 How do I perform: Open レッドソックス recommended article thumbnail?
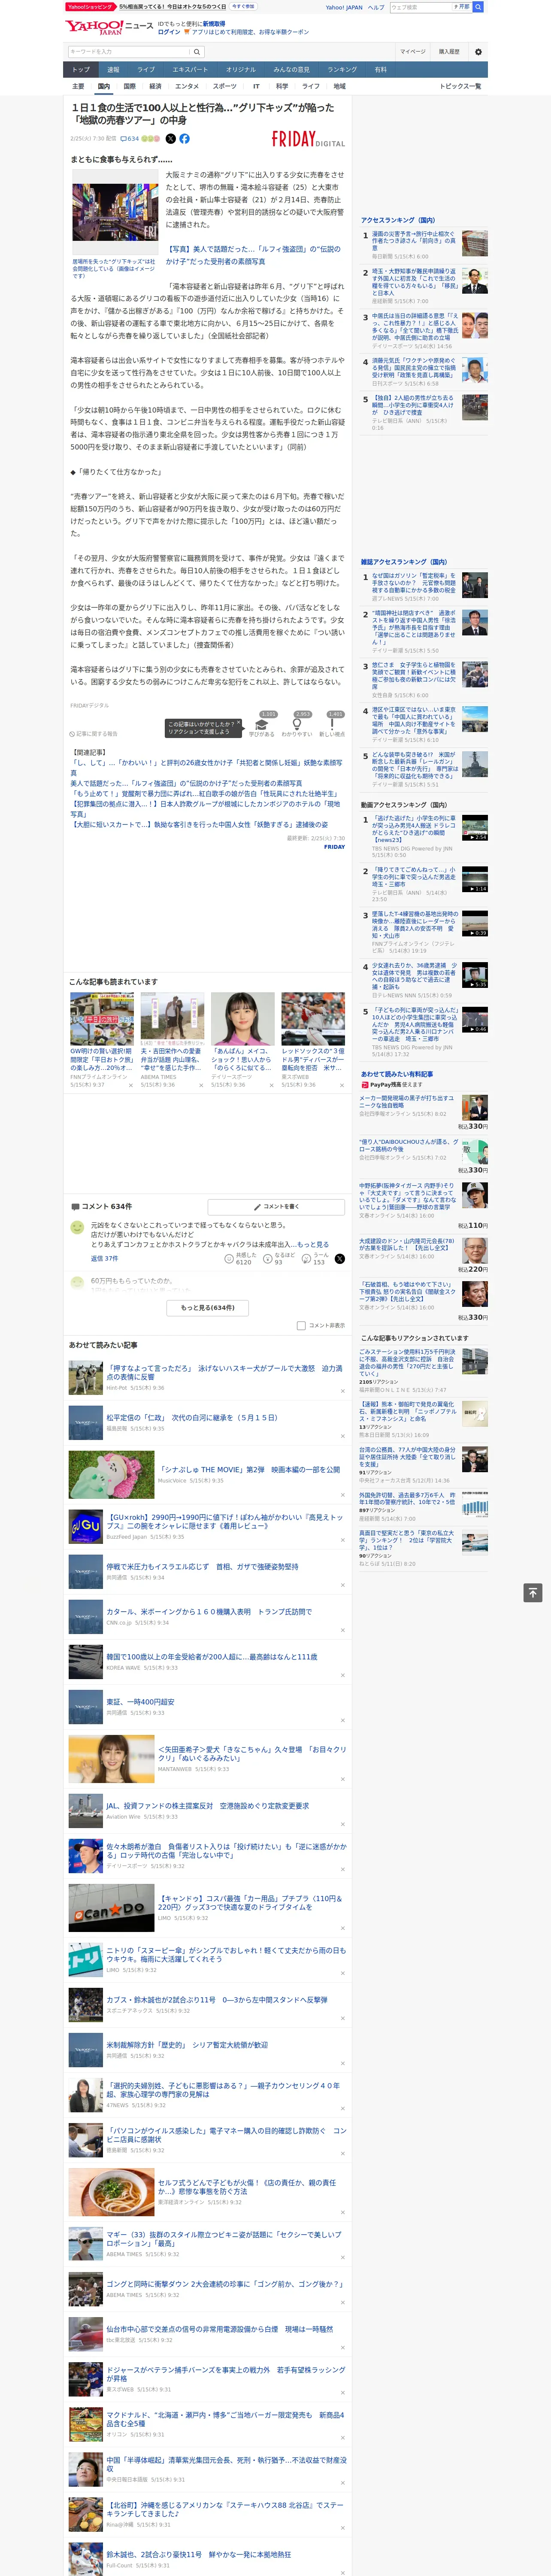[x=313, y=1019]
